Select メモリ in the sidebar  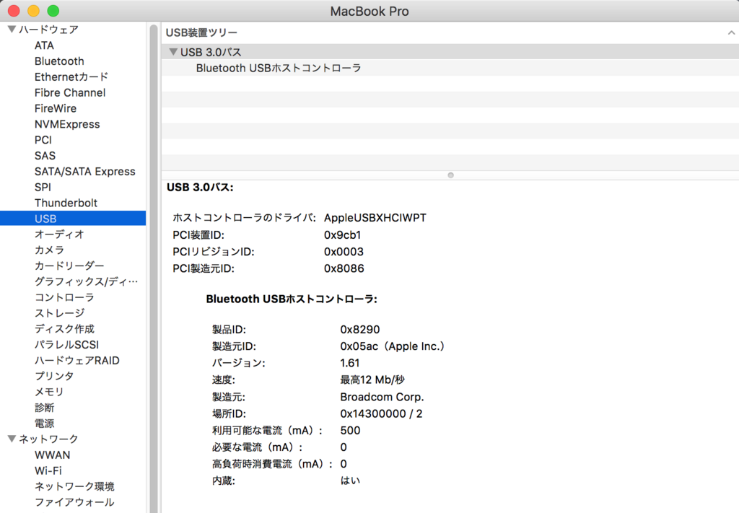click(x=49, y=392)
